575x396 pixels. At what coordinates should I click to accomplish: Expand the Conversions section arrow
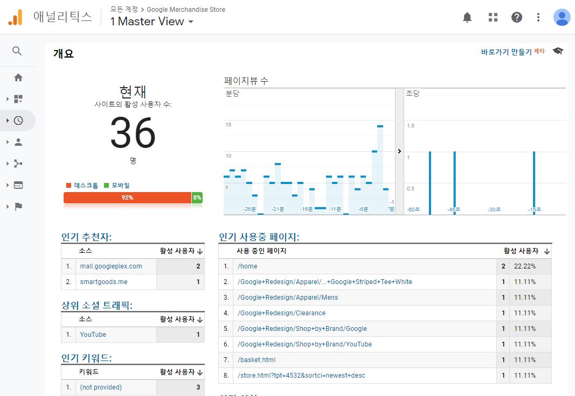pos(8,207)
